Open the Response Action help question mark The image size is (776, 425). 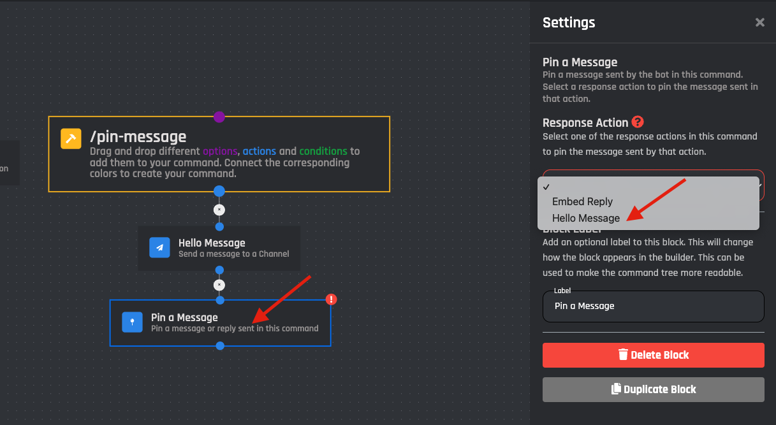[x=638, y=122]
